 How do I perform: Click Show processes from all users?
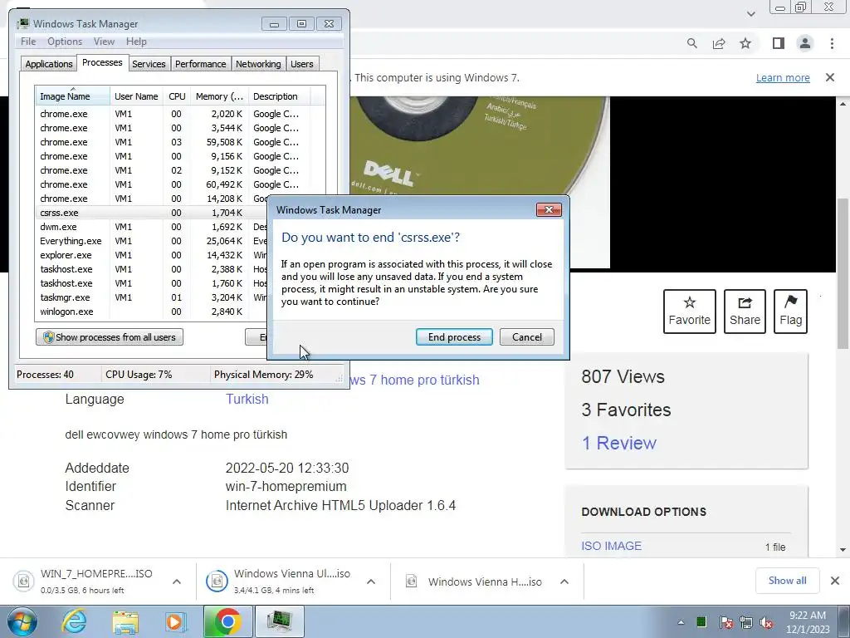pos(110,337)
